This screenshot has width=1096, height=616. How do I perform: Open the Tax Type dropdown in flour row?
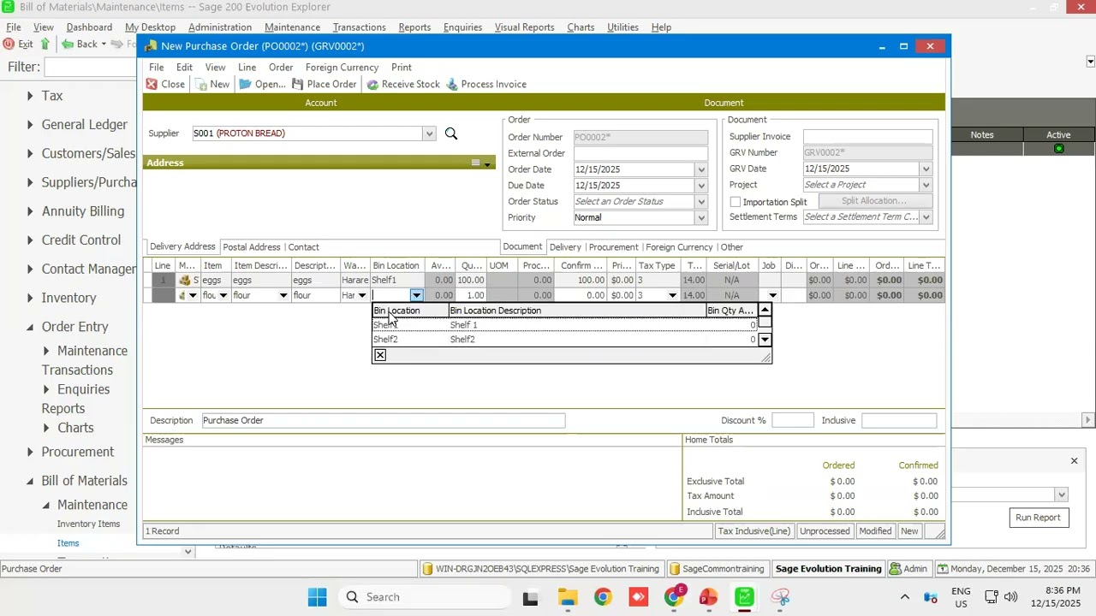(x=672, y=295)
